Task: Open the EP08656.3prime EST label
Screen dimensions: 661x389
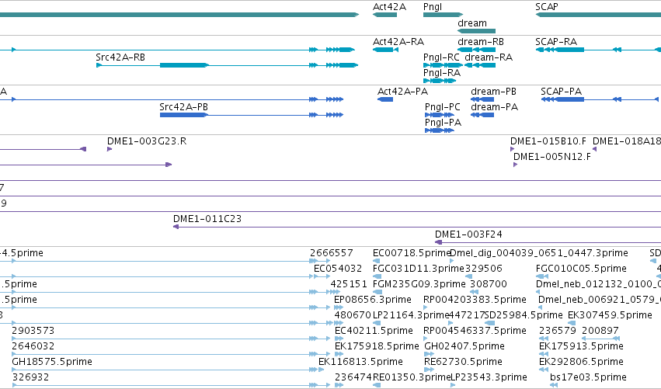Action: pos(373,300)
